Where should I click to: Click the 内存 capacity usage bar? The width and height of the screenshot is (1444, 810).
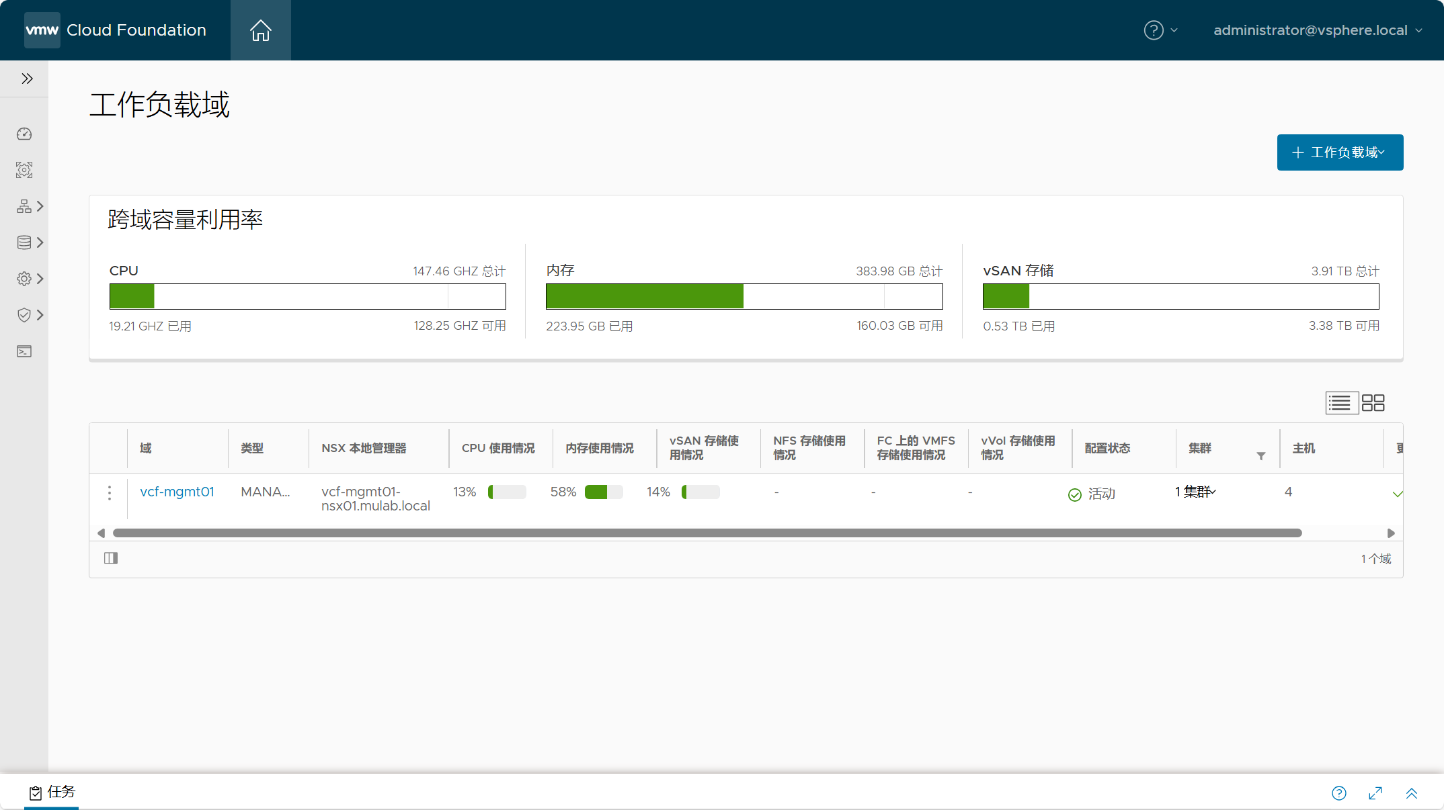pos(744,296)
